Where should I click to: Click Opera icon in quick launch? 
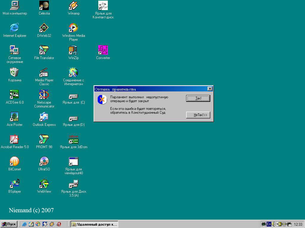tap(59, 224)
